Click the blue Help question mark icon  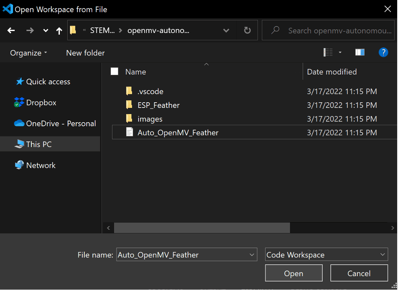point(383,53)
